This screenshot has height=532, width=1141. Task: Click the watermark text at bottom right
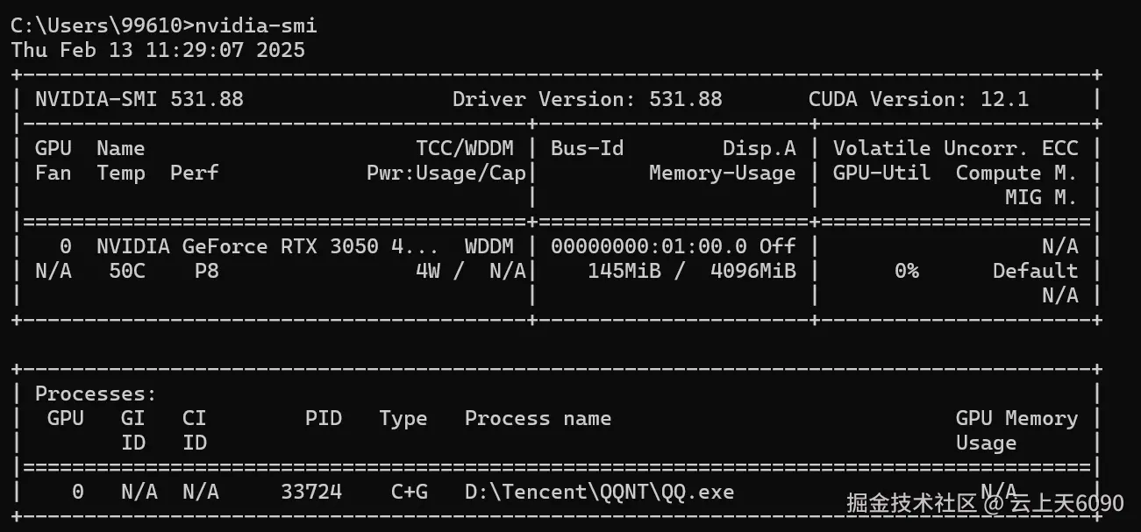click(x=984, y=503)
